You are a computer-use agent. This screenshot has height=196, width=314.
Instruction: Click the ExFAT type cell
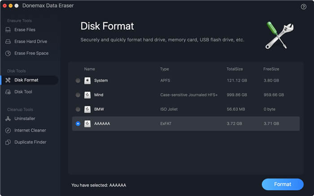[166, 124]
